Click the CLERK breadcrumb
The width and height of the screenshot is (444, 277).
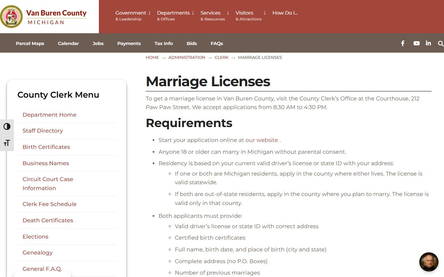coord(222,57)
